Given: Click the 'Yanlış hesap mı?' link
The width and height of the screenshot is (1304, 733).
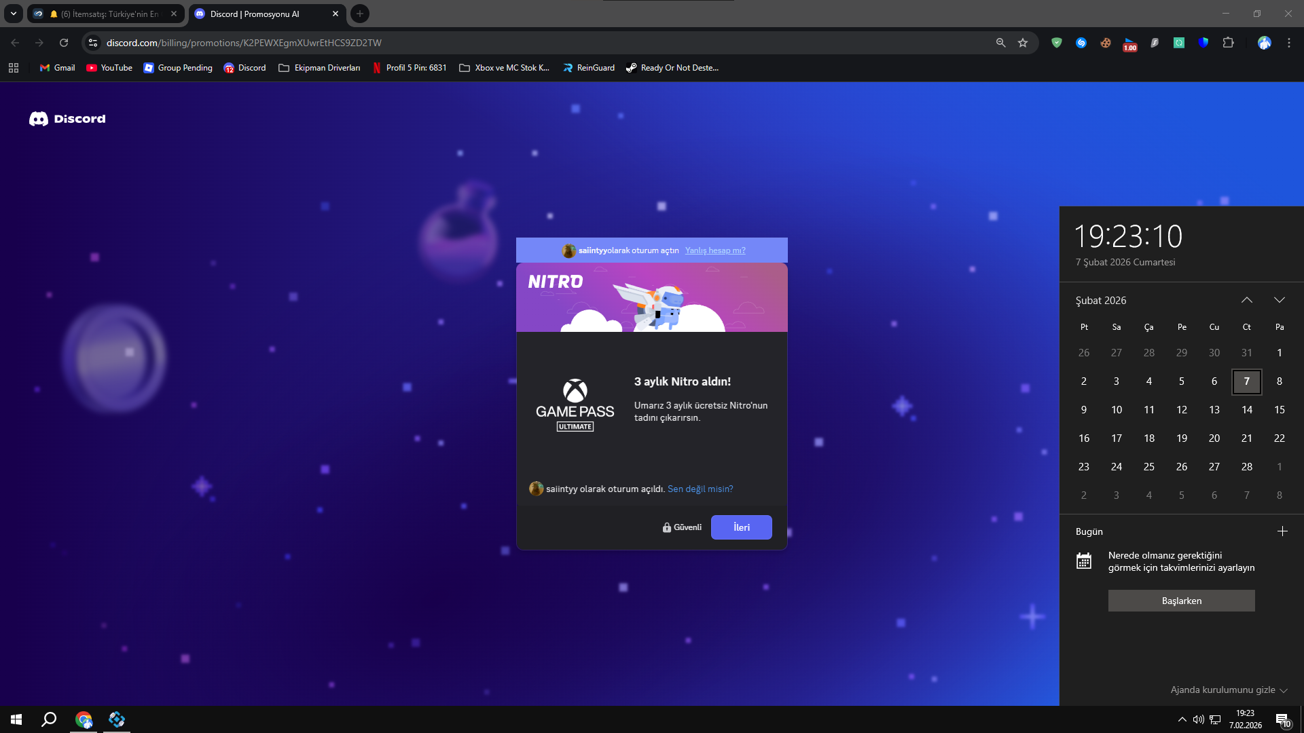Looking at the screenshot, I should (715, 250).
